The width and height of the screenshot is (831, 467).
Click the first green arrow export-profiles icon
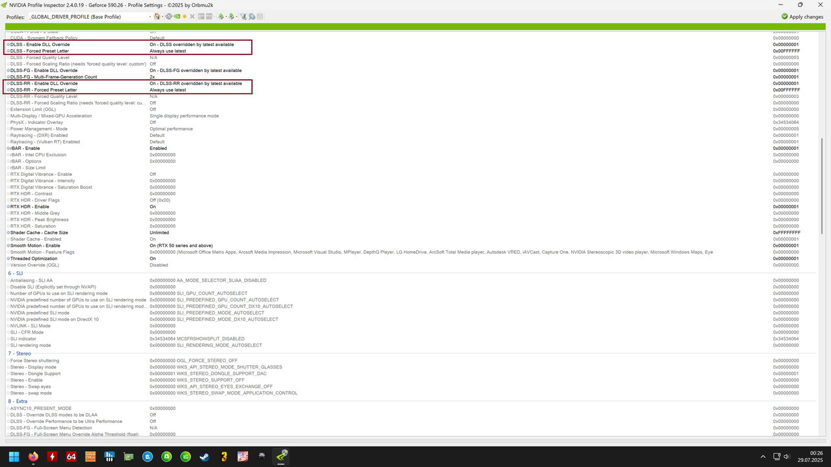pyautogui.click(x=221, y=16)
